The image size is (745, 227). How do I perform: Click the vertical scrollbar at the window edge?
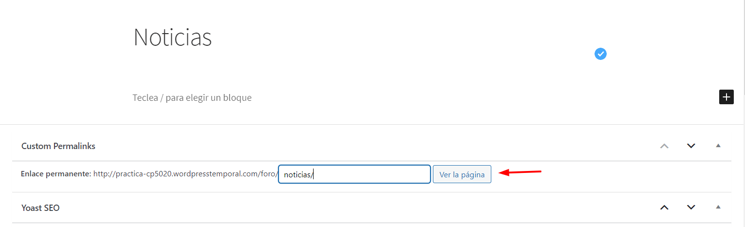coord(743,113)
